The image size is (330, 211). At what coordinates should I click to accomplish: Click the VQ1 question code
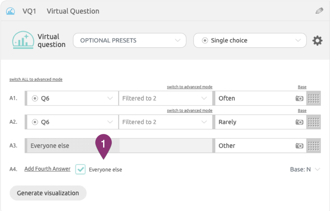[x=29, y=11]
